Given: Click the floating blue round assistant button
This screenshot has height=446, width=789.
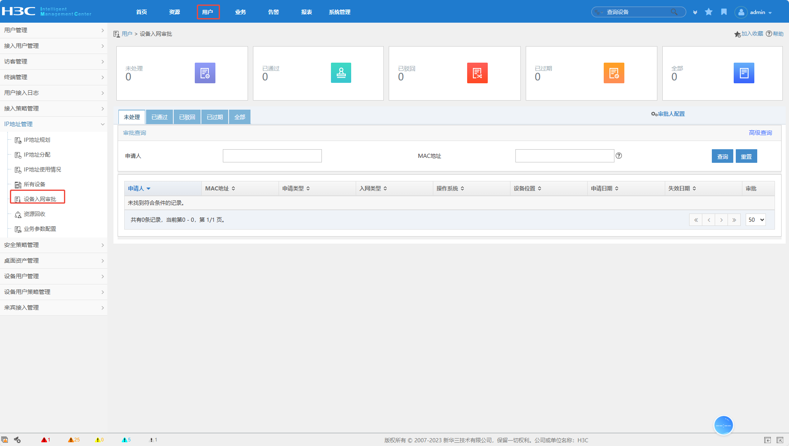Looking at the screenshot, I should pos(723,425).
